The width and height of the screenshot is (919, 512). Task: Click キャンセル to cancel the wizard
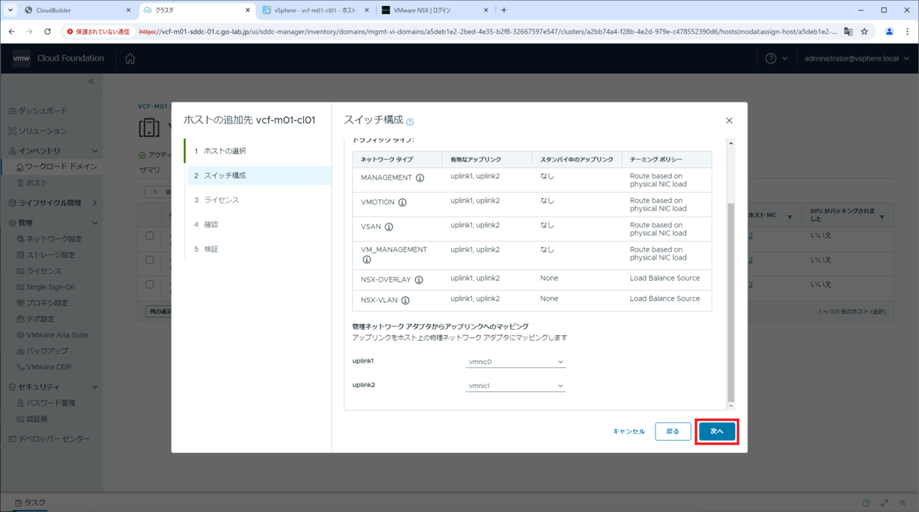coord(629,432)
